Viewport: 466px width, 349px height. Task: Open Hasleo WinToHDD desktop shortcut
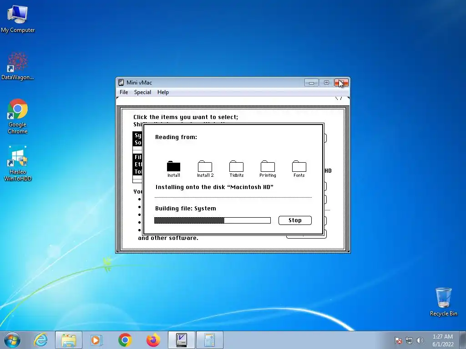(18, 163)
